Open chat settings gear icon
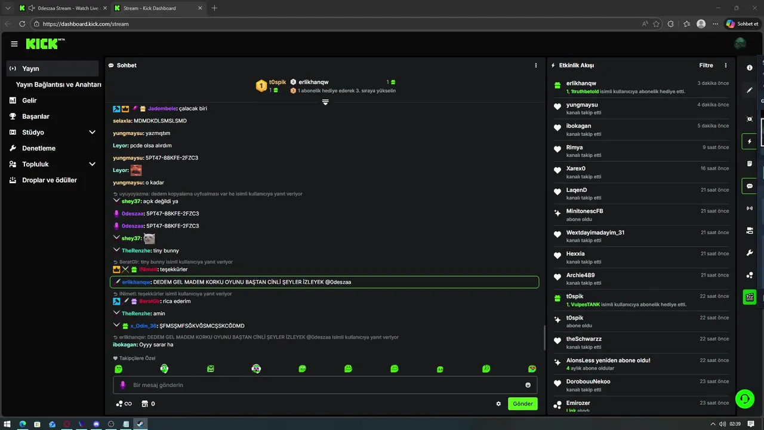764x430 pixels. [498, 404]
